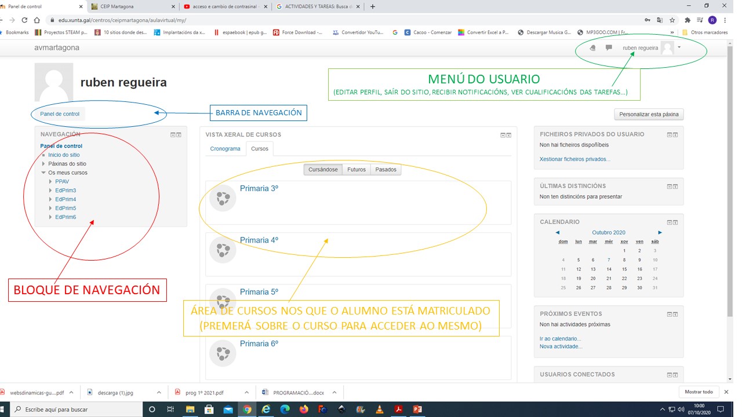Image resolution: width=742 pixels, height=417 pixels.
Task: Go to previous month in calendar
Action: click(558, 232)
